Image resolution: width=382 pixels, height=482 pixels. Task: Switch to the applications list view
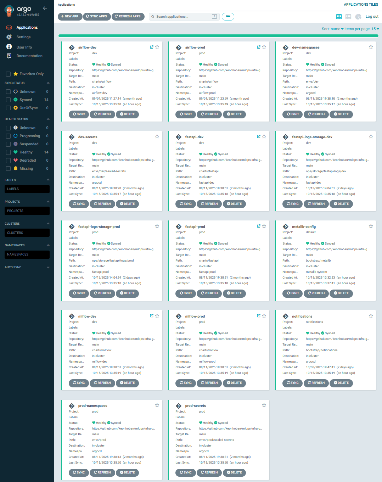point(348,16)
